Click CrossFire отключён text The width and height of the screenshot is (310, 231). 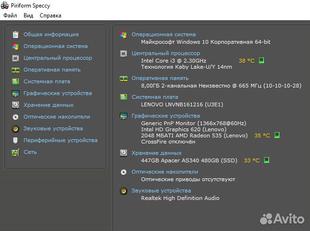coord(168,142)
